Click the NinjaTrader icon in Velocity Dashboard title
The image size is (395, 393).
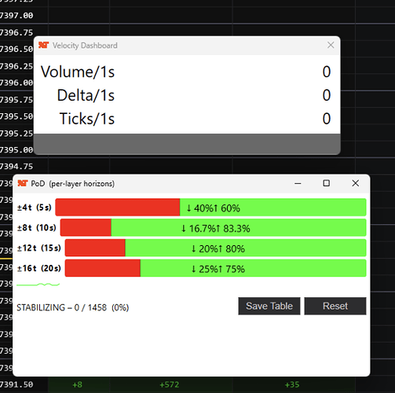pyautogui.click(x=43, y=45)
